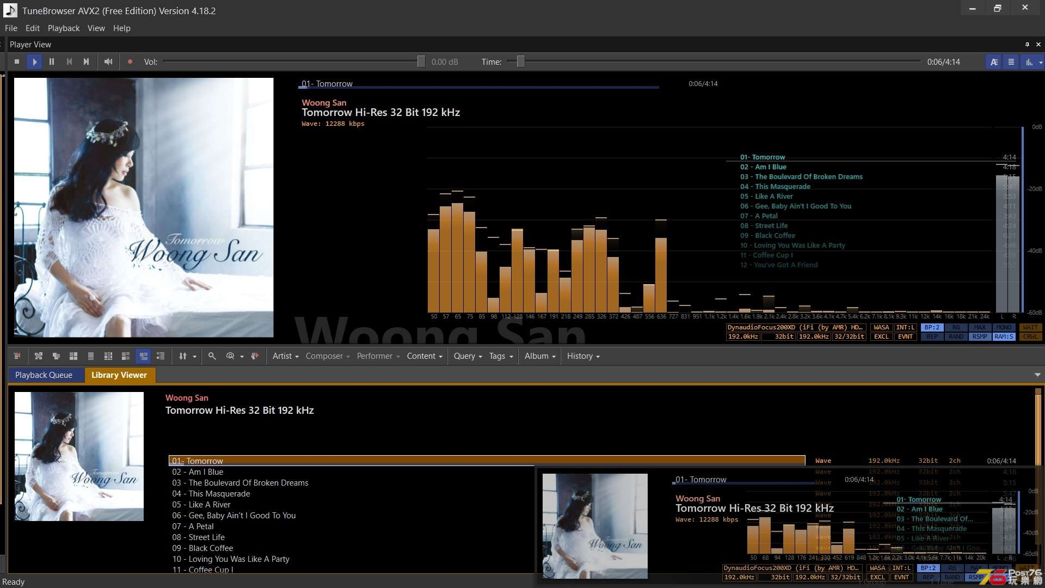
Task: Click the red arrow tag icon
Action: [255, 356]
